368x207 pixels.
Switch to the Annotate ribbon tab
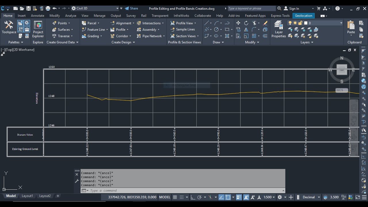tap(38, 16)
